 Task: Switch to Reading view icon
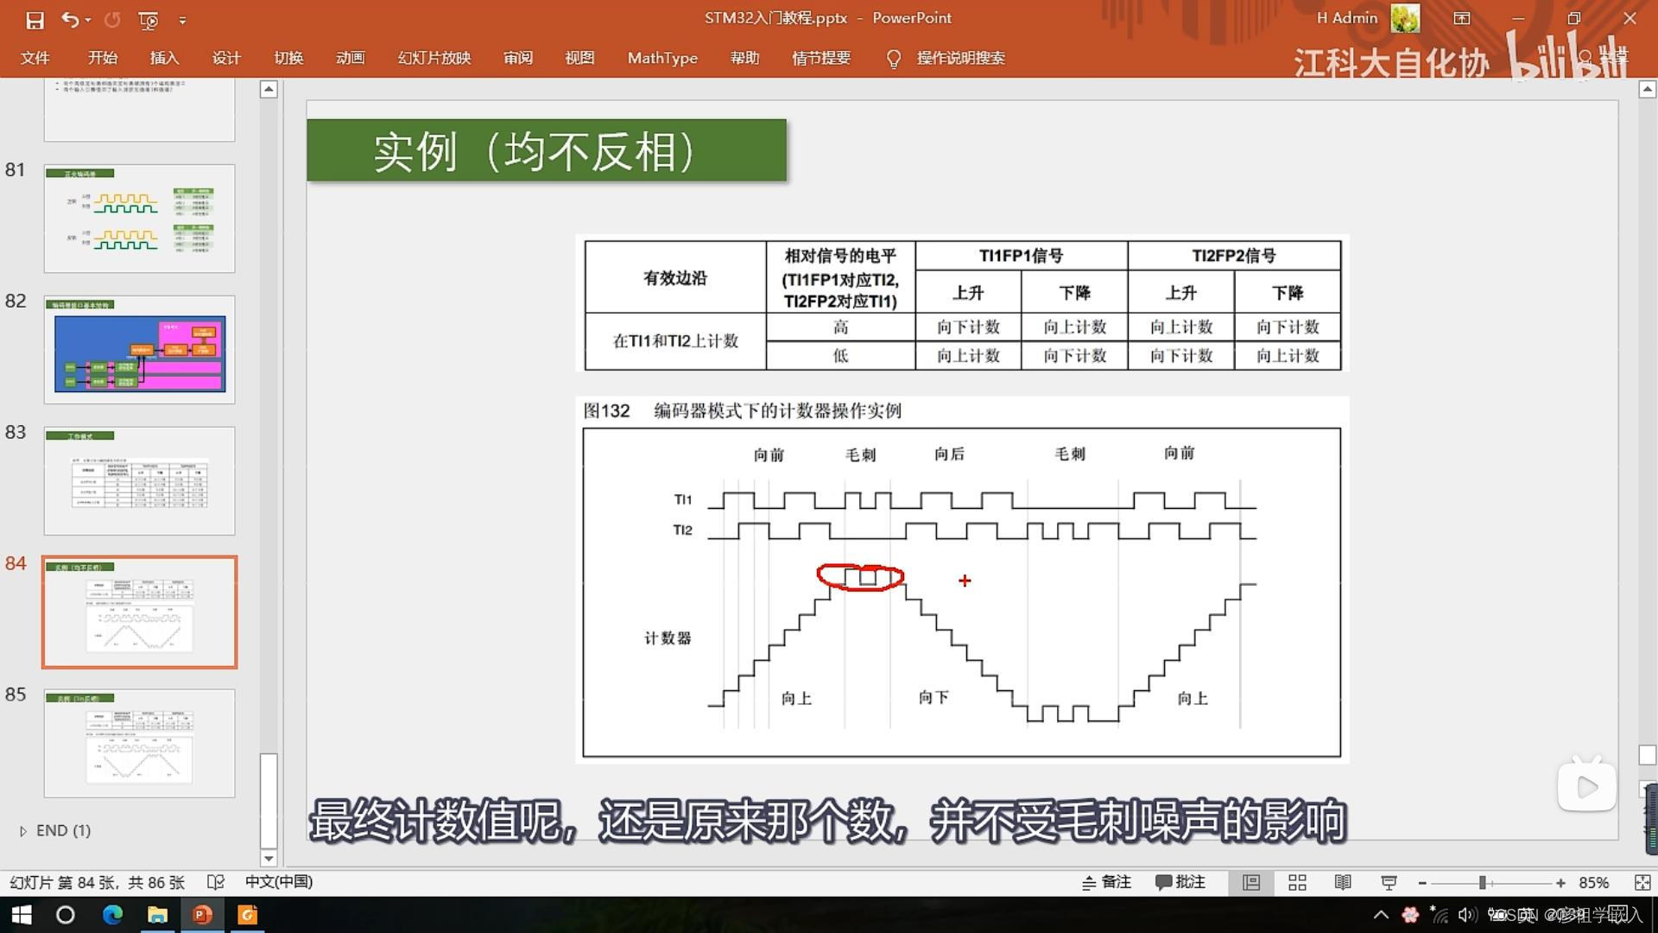coord(1343,882)
